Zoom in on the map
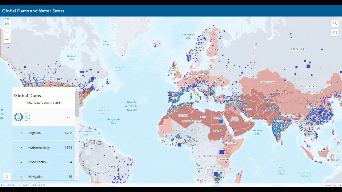342x192 pixels. (7, 33)
